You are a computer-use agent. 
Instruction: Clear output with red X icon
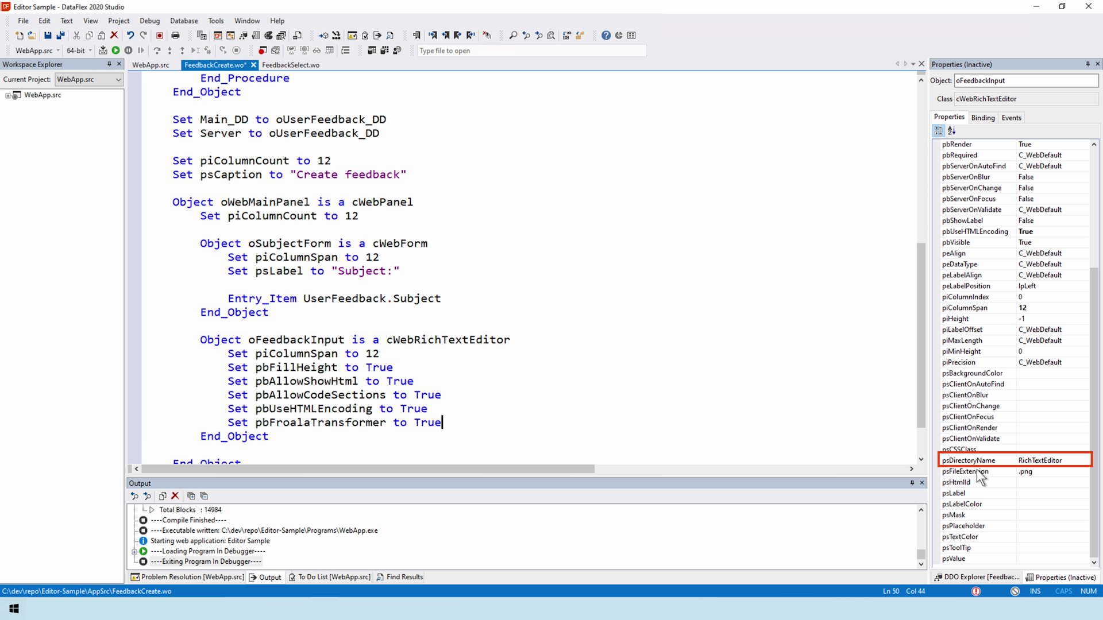pos(175,496)
